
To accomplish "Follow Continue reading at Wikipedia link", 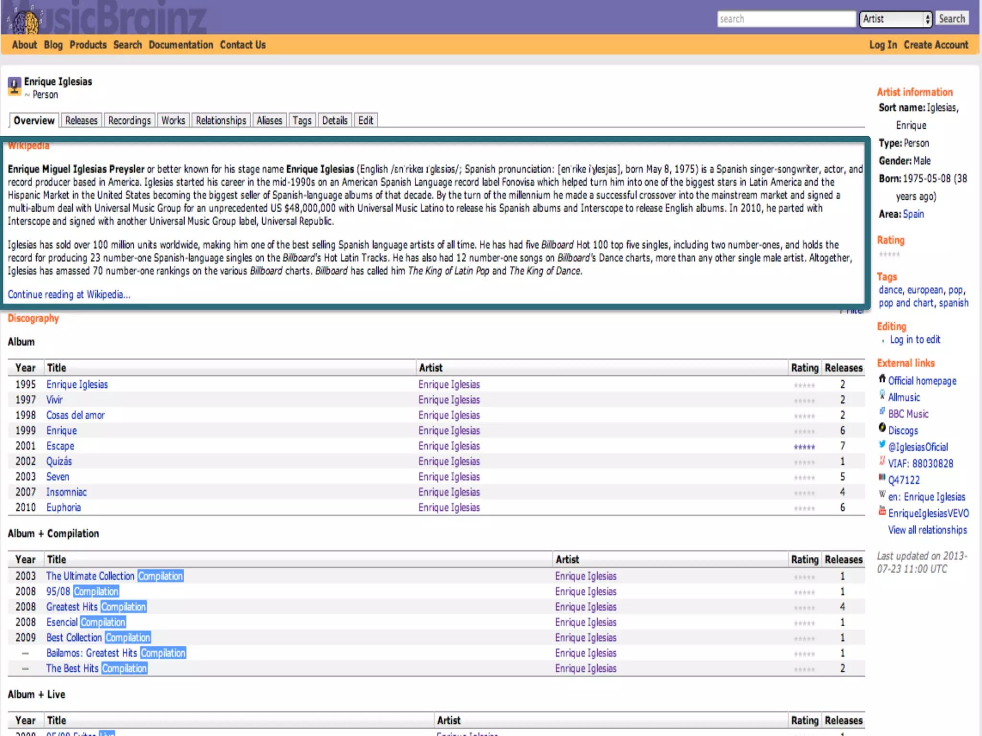I will pos(69,295).
